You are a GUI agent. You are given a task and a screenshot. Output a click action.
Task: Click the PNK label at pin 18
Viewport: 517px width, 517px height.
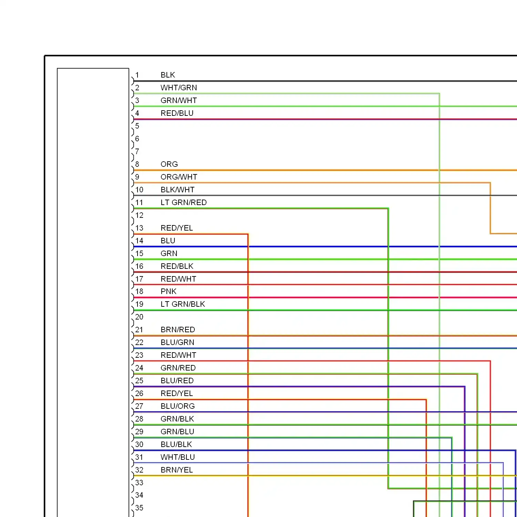(168, 291)
